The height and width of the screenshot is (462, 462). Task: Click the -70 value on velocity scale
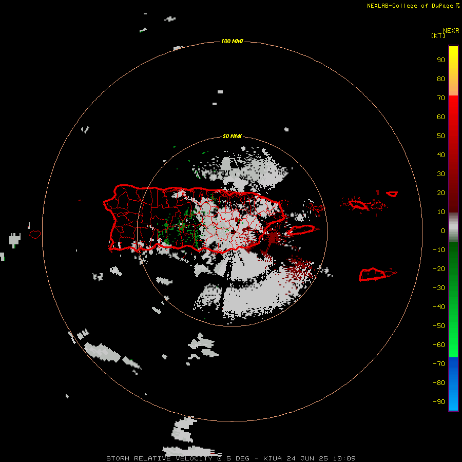point(439,364)
